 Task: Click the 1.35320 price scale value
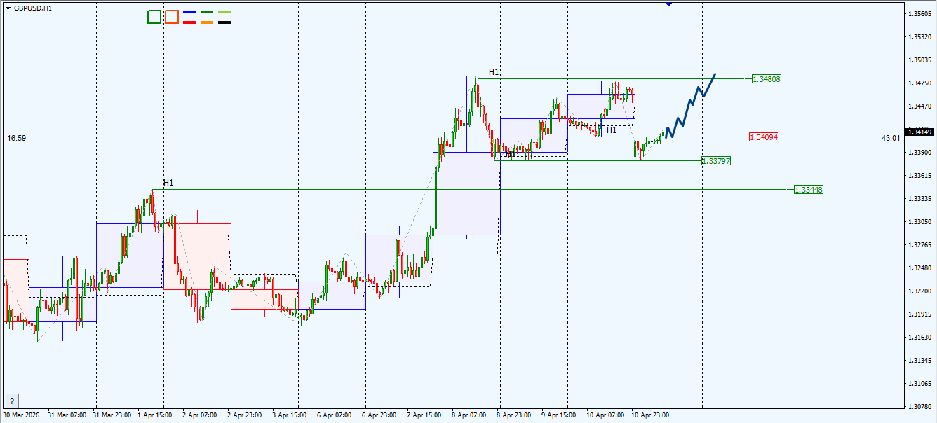click(918, 36)
